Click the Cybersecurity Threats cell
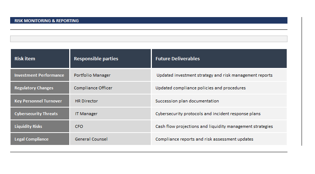 point(40,114)
